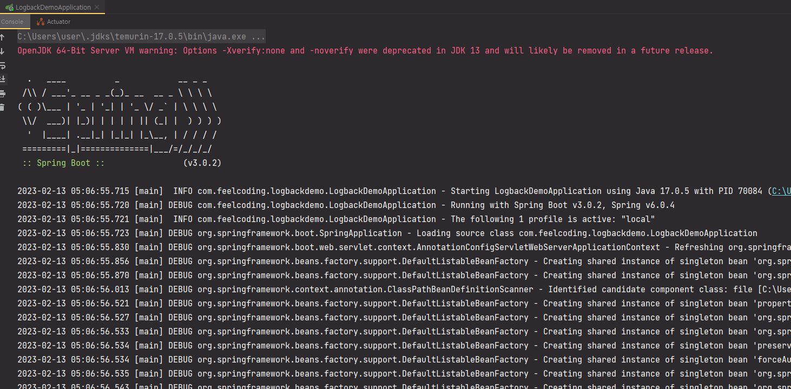The width and height of the screenshot is (791, 389).
Task: Click the OpenJDK -Xverify deprecation warning line
Action: pos(365,50)
